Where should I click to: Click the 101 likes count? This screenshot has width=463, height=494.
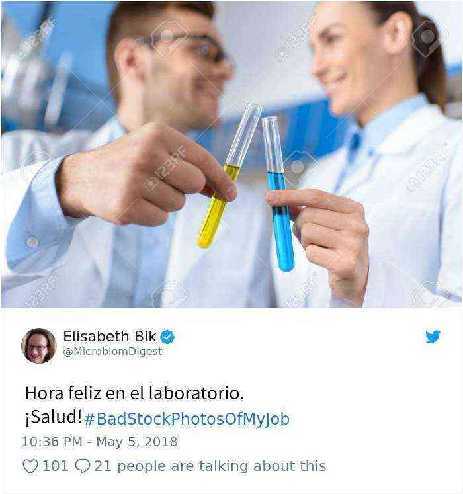point(56,466)
